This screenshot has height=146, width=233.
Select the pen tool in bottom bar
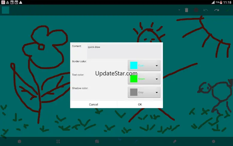[136, 141]
